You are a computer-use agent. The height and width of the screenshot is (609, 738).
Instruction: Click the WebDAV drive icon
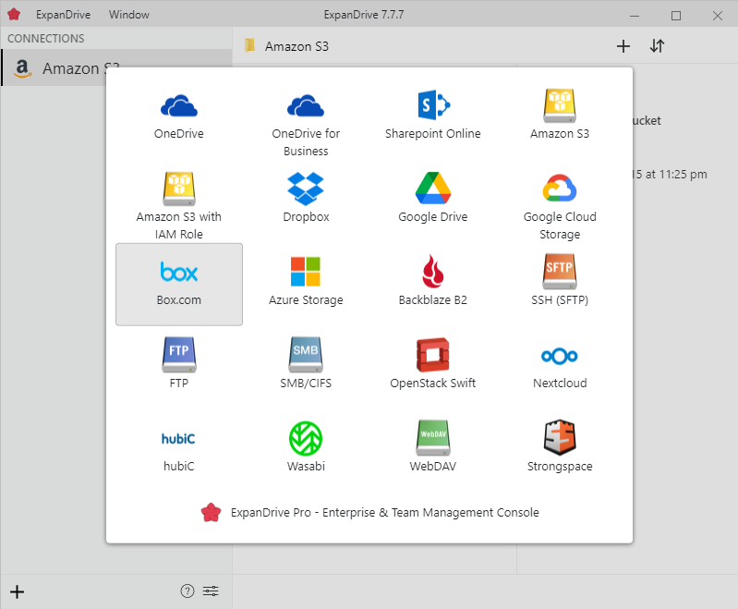432,438
